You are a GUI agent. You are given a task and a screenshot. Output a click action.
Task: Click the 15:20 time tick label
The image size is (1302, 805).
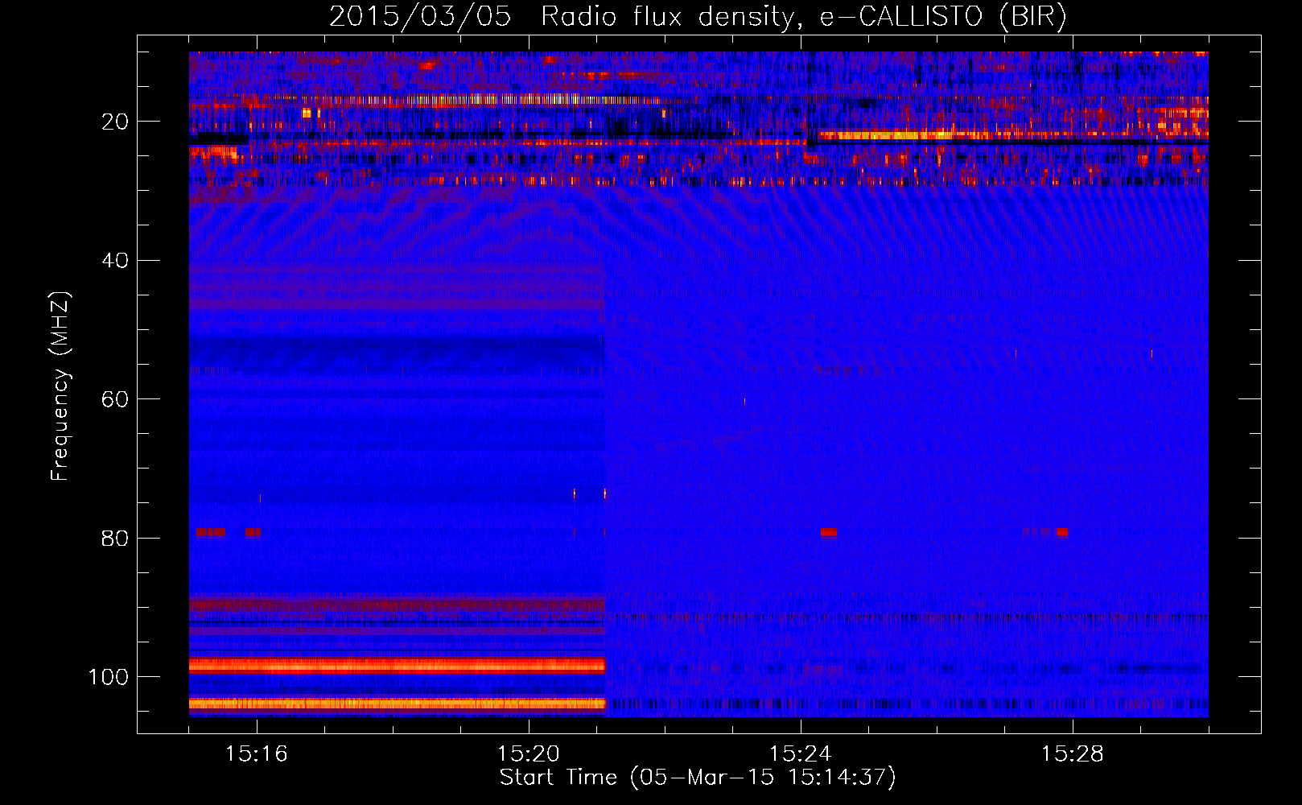[x=529, y=754]
